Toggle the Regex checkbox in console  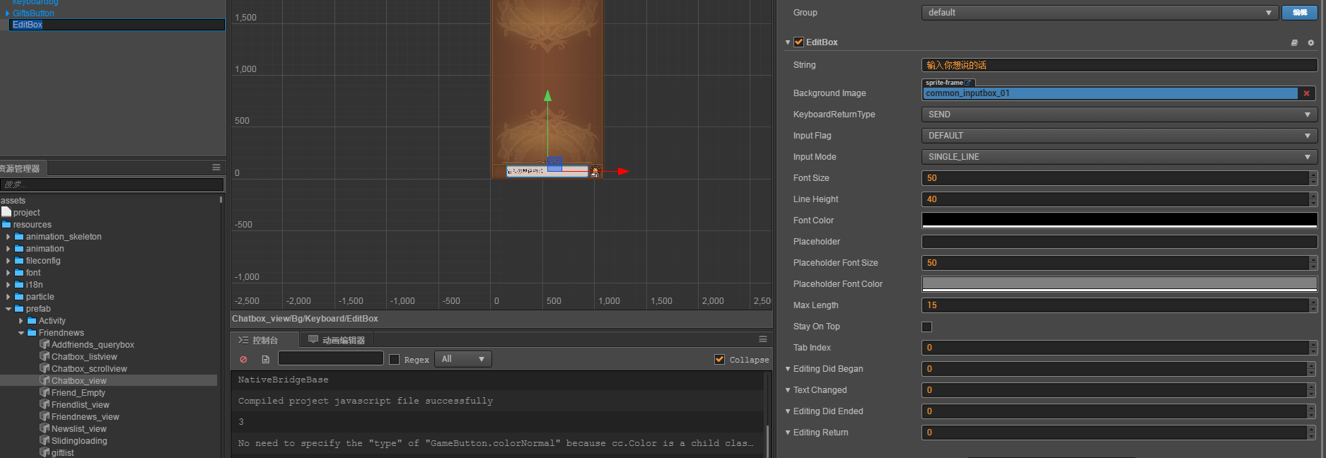click(x=395, y=359)
